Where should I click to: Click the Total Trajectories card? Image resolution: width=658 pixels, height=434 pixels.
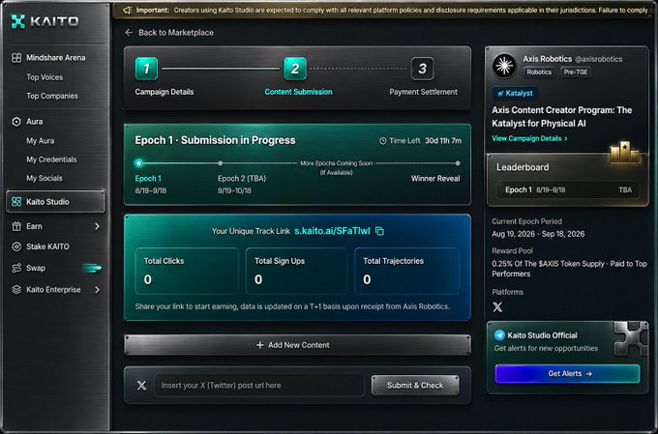click(x=407, y=271)
